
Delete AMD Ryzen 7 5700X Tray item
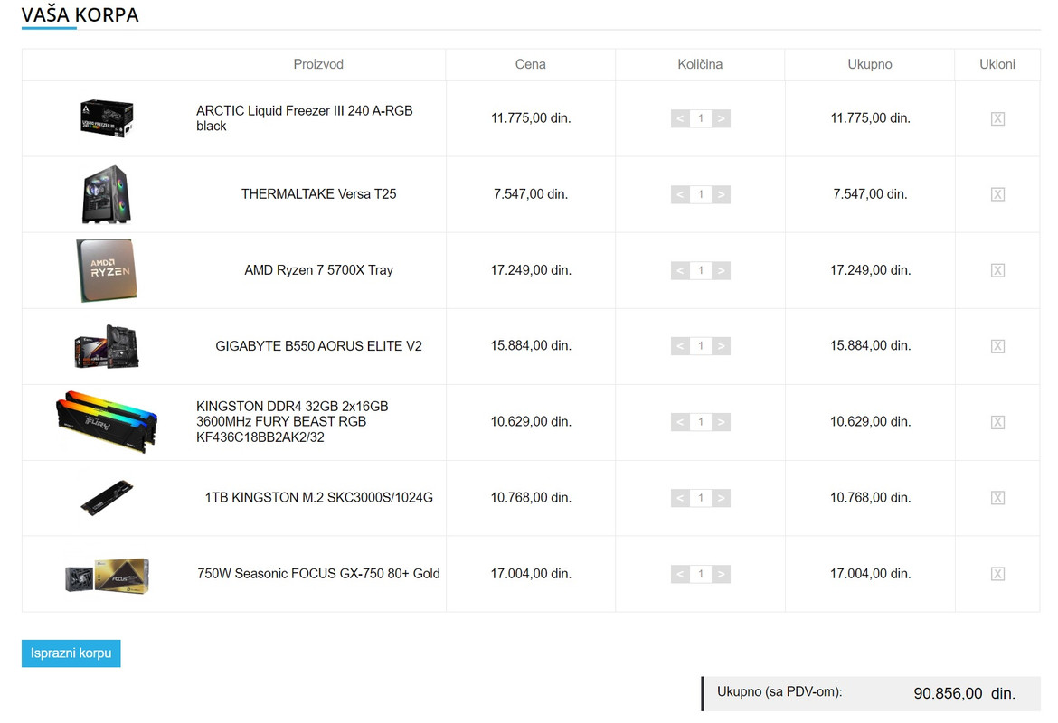tap(997, 270)
